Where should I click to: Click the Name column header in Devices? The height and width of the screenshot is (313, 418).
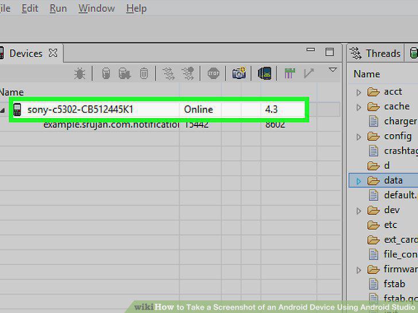click(x=11, y=92)
